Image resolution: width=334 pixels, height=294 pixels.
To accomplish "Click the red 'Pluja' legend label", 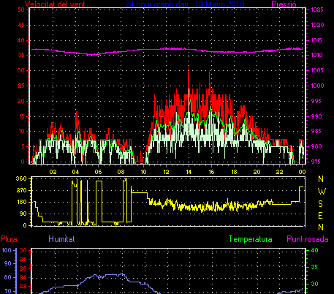I will (9, 239).
